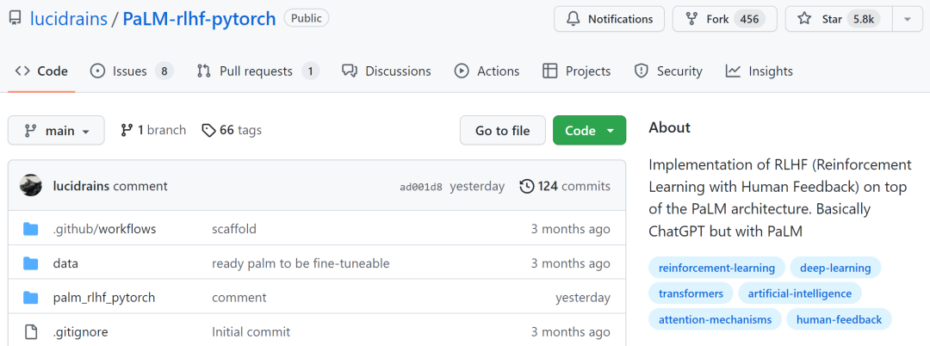This screenshot has width=930, height=346.
Task: Click the tag icon next to 66 tags
Action: [x=208, y=130]
